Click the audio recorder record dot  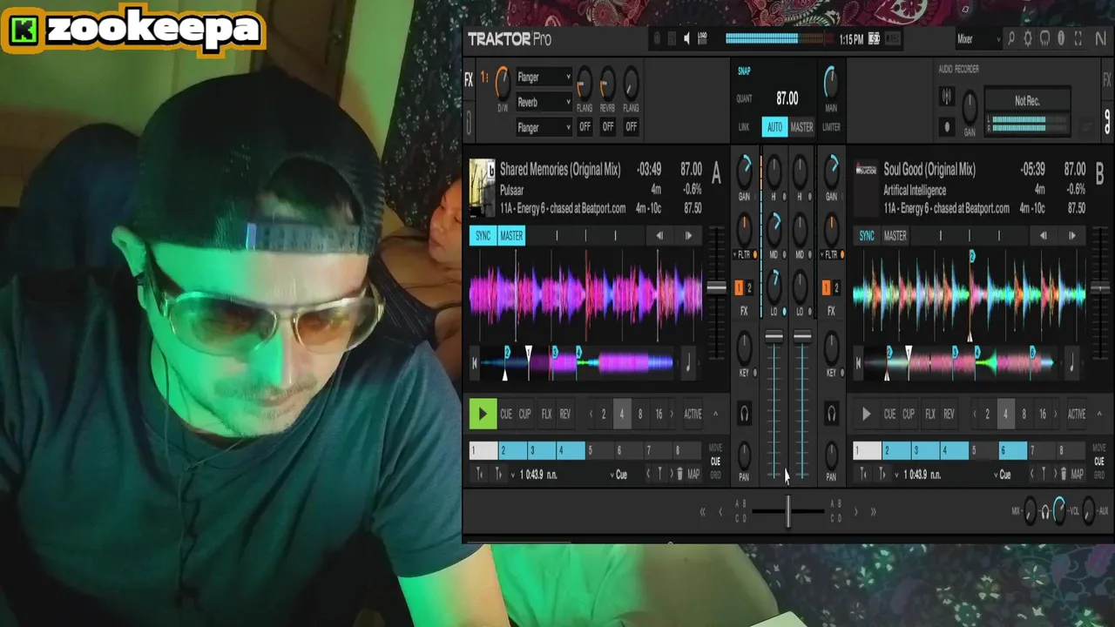[947, 127]
